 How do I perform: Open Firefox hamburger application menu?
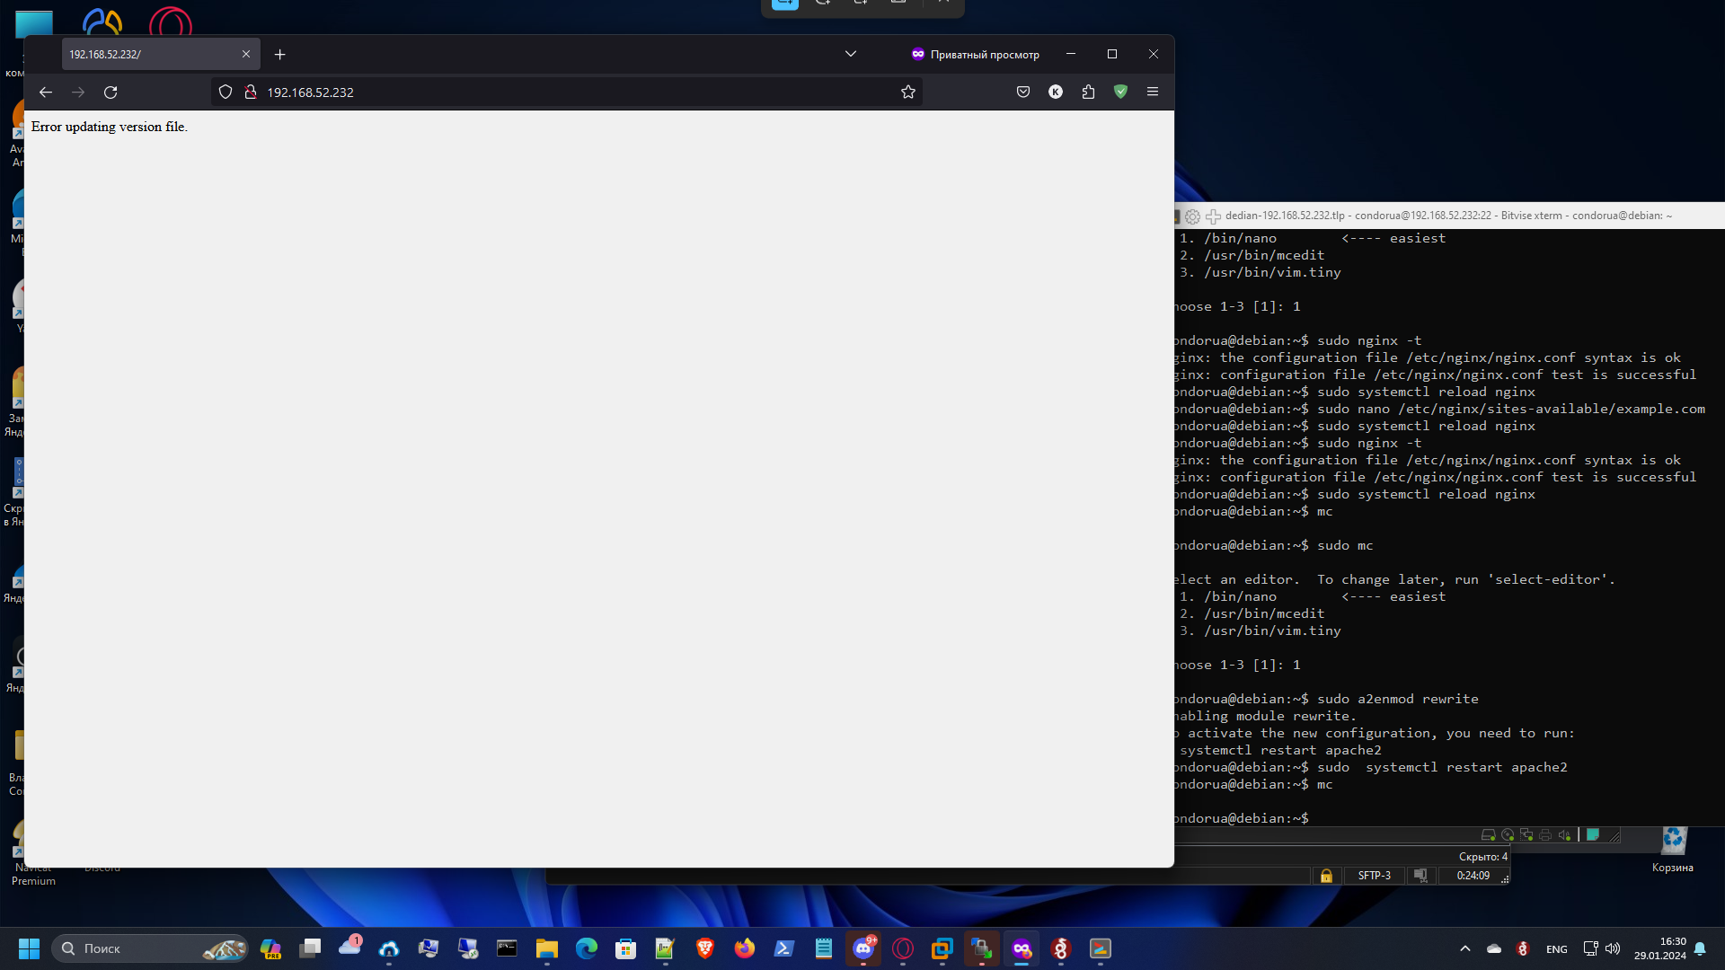point(1153,93)
